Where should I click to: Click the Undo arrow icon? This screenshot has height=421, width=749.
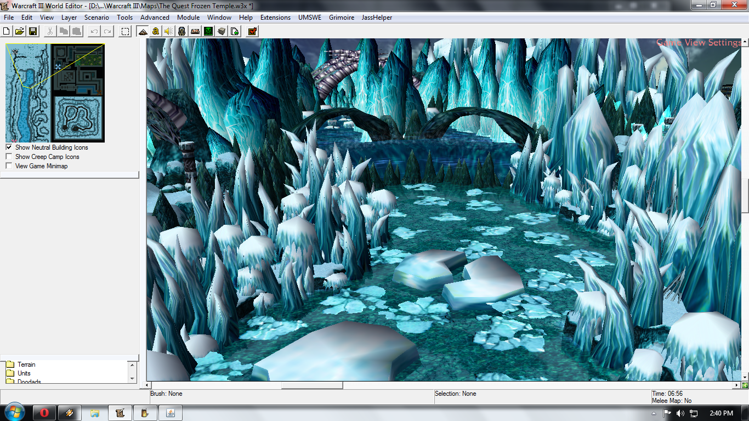[x=94, y=31]
